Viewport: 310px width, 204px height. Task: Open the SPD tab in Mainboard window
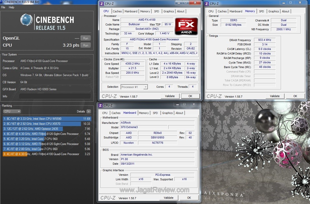pos(155,113)
